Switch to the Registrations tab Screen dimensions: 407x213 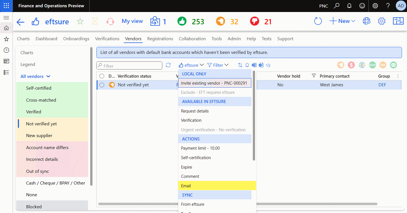pyautogui.click(x=160, y=39)
